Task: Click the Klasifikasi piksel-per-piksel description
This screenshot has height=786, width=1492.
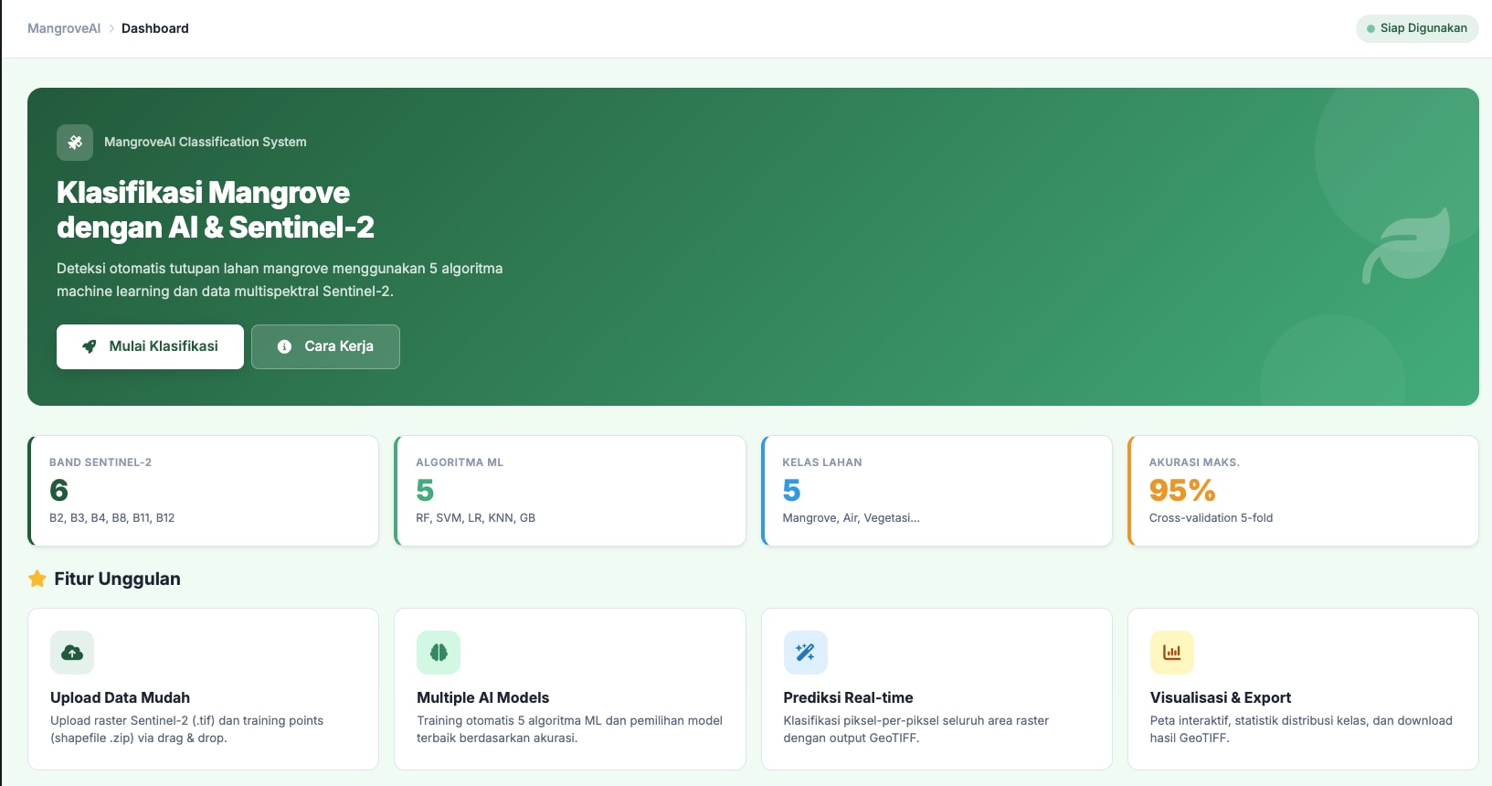Action: point(916,729)
